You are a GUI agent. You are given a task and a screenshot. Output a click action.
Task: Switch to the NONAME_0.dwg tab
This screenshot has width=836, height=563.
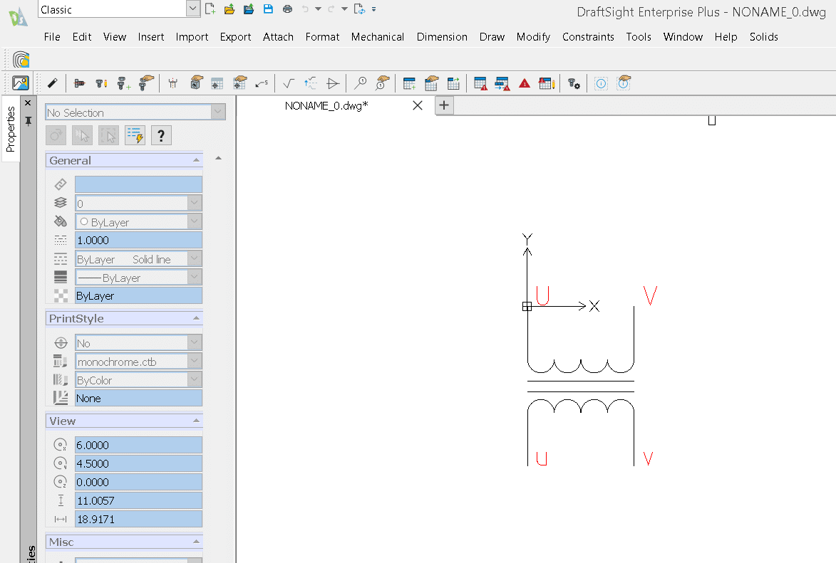(326, 105)
